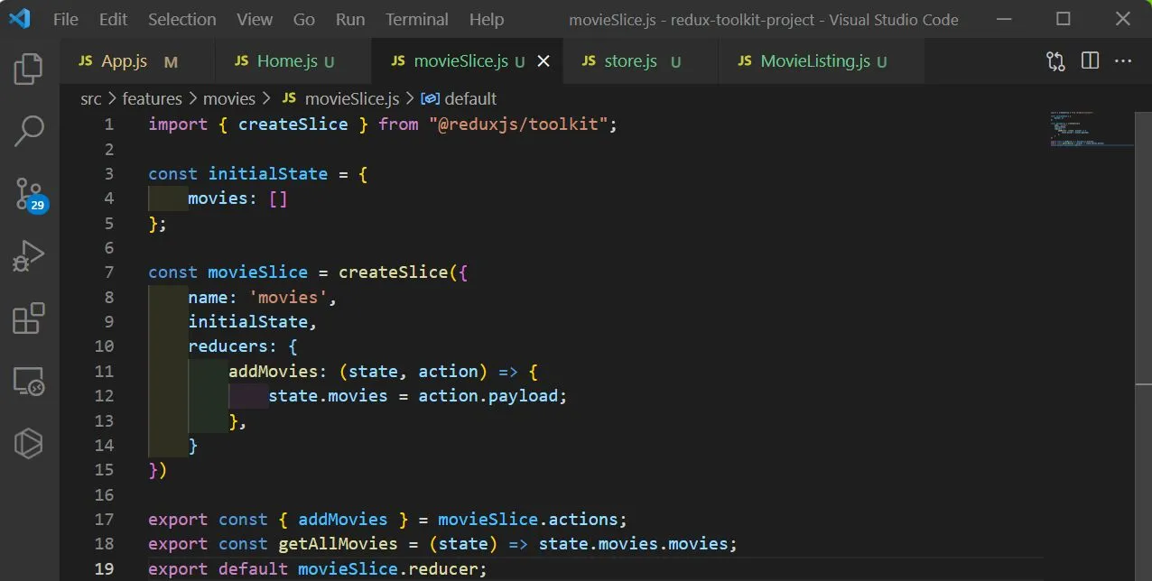The image size is (1152, 581).
Task: Click the default symbol icon in breadcrumb
Action: (x=431, y=98)
